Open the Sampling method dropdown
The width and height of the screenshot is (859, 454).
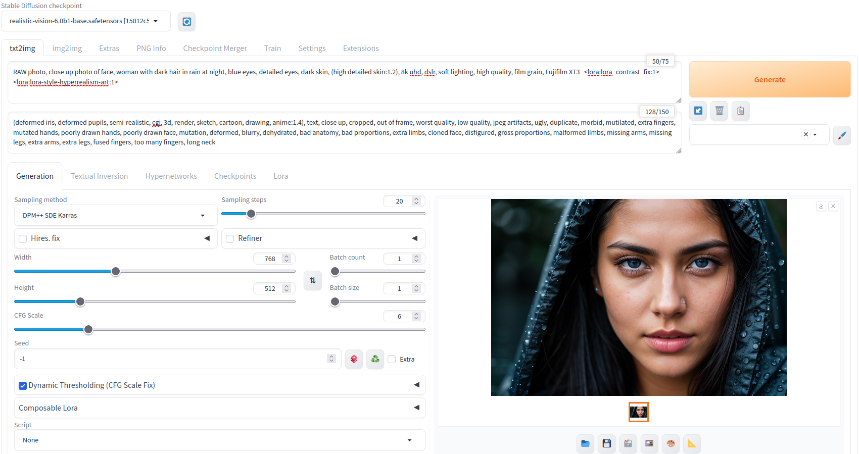tap(116, 216)
